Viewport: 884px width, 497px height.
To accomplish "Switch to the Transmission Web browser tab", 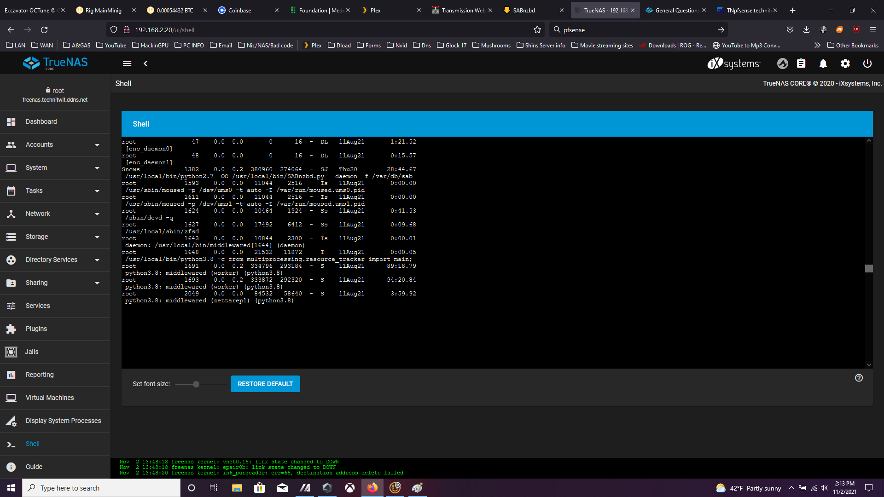I will pyautogui.click(x=462, y=10).
